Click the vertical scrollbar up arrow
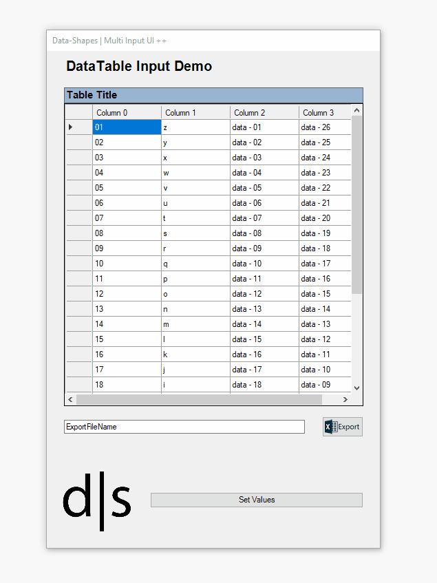This screenshot has width=437, height=583. (x=356, y=110)
